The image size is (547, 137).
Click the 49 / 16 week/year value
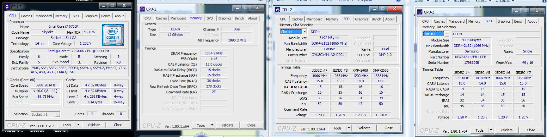pyautogui.click(x=528, y=63)
